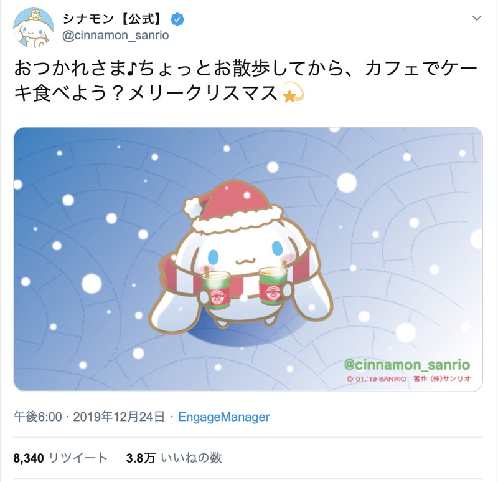Open the リツイート list label
Viewport: 498px width, 482px height.
pos(78,458)
